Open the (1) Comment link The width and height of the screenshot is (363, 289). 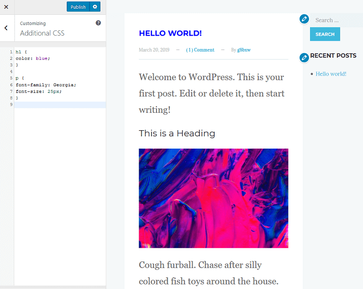pyautogui.click(x=200, y=50)
